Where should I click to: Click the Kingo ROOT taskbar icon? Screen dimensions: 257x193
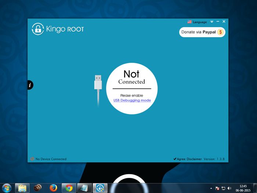click(x=100, y=188)
